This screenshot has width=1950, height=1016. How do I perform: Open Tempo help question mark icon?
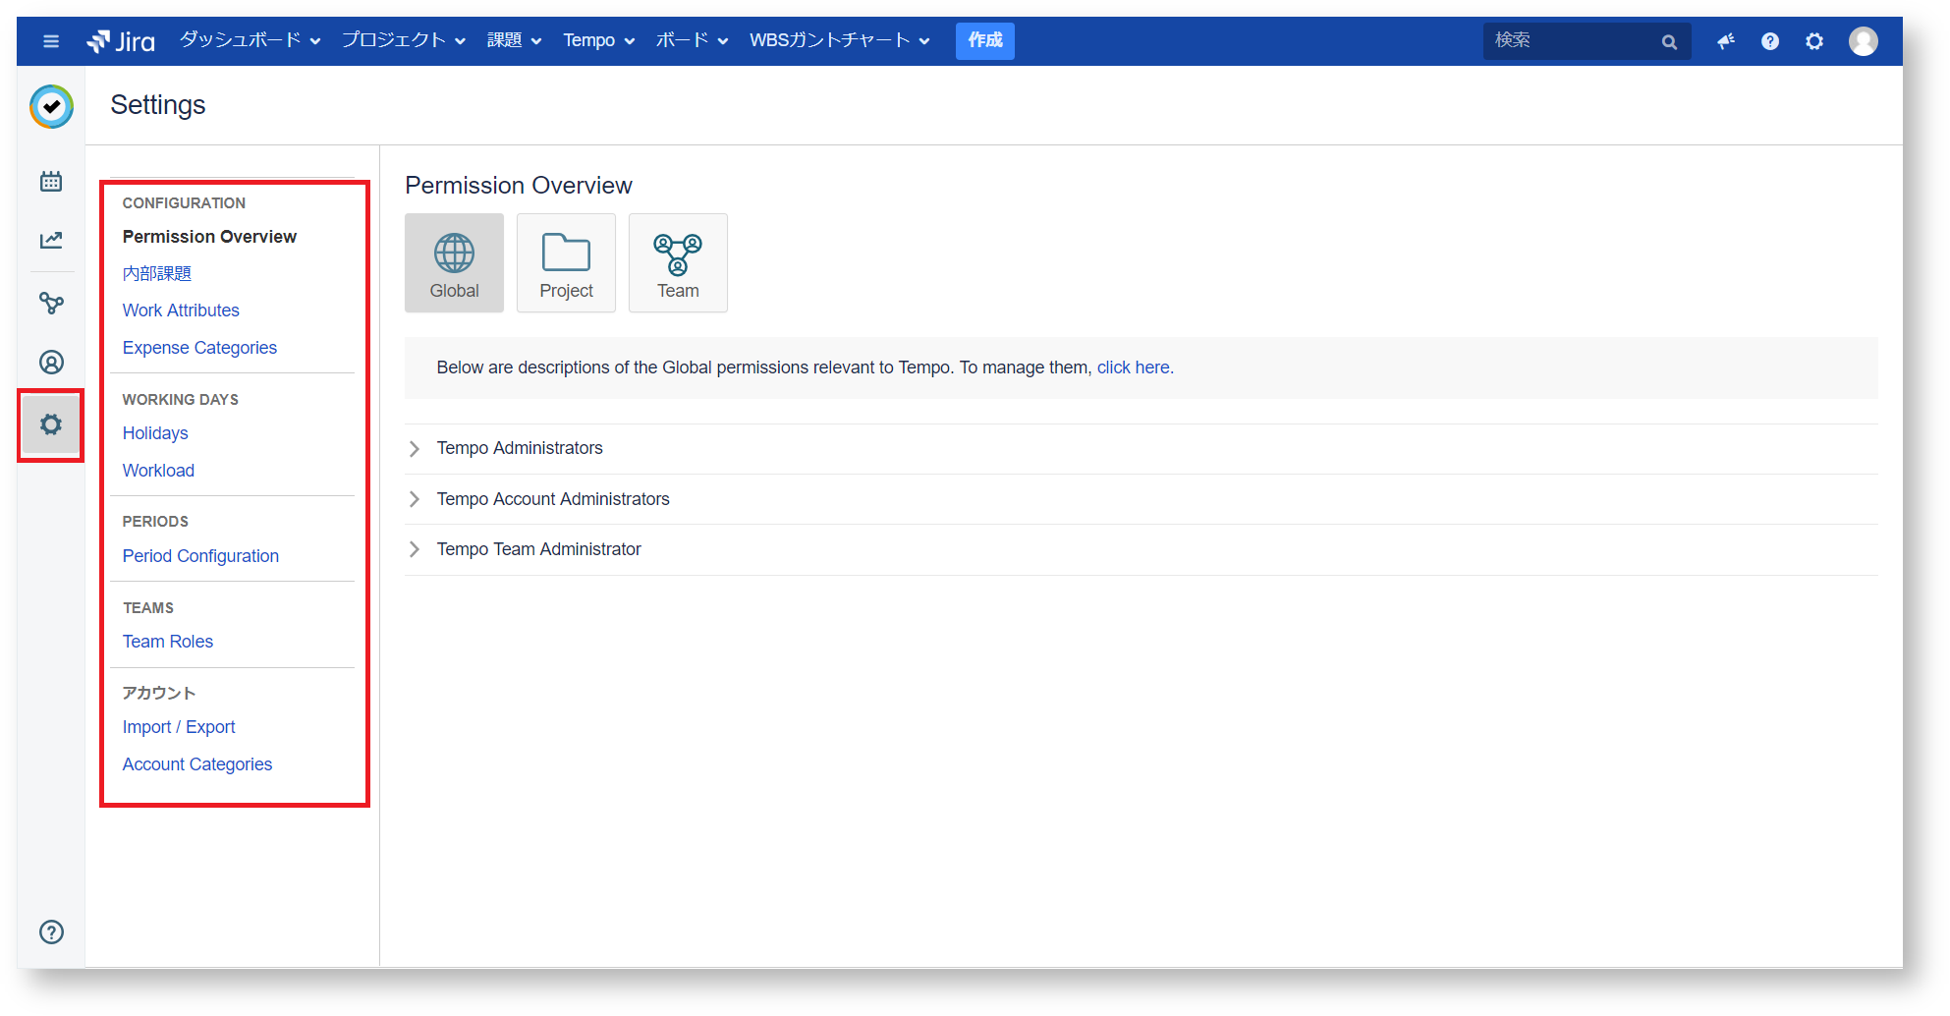pyautogui.click(x=51, y=931)
